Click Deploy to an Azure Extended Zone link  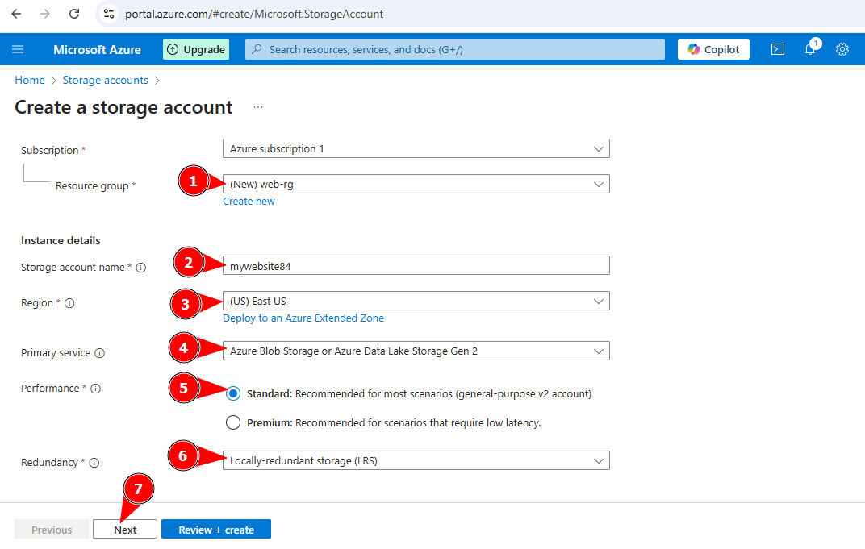(x=303, y=318)
